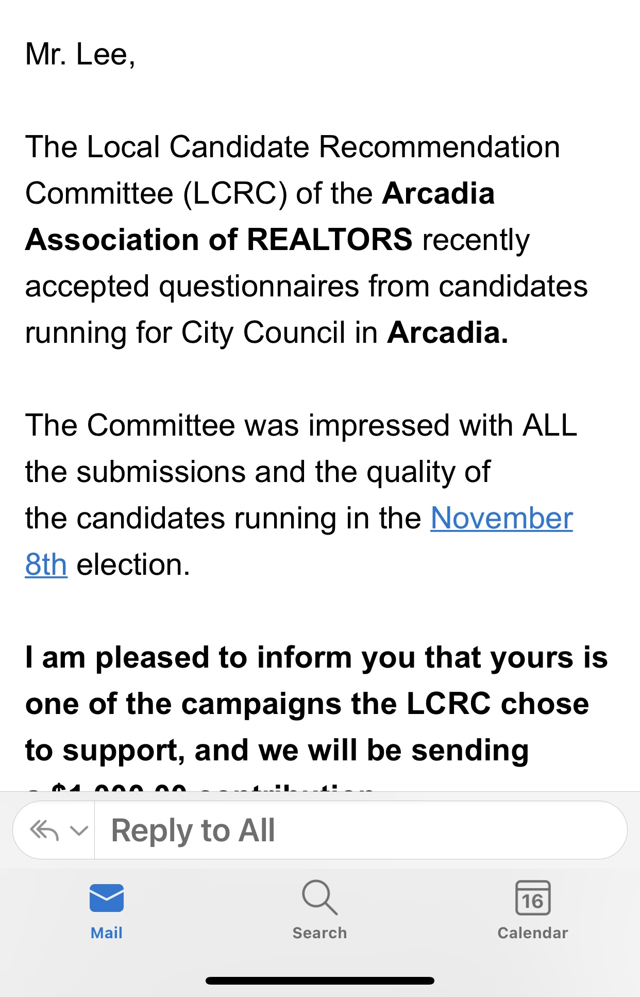Open the "November" date link
The height and width of the screenshot is (997, 640).
(501, 518)
